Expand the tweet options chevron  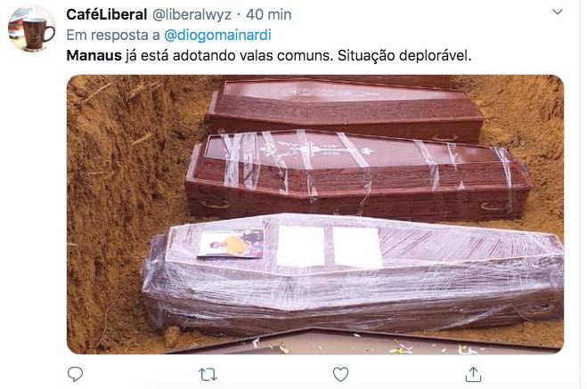(x=558, y=12)
